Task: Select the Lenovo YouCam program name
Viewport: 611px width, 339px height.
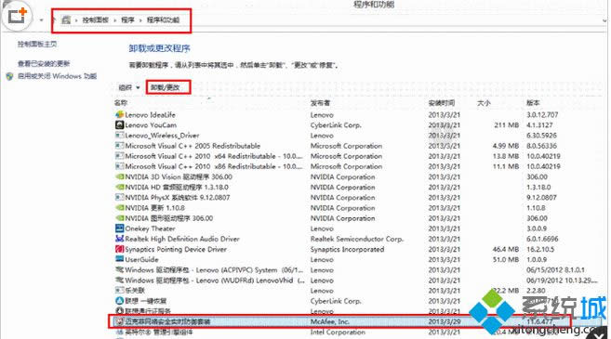Action: (x=151, y=125)
